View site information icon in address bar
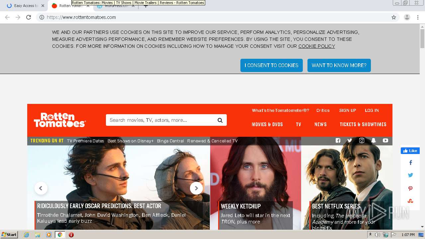Image resolution: width=425 pixels, height=239 pixels. pos(42,17)
